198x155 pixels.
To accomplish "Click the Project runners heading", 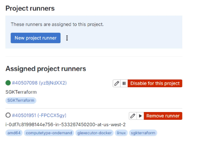I will (30, 8).
